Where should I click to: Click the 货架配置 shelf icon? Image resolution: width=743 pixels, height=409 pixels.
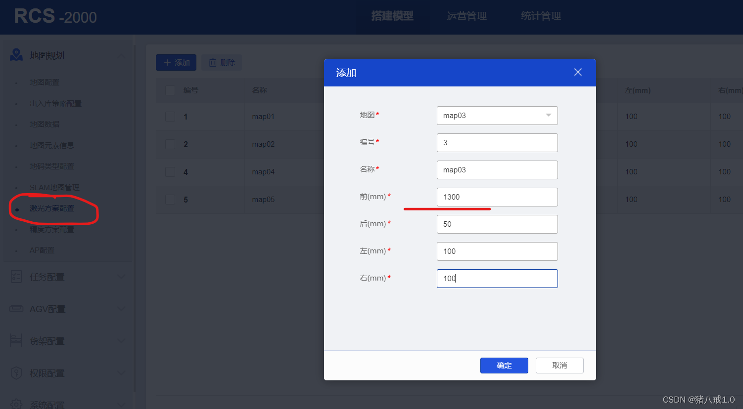point(16,341)
